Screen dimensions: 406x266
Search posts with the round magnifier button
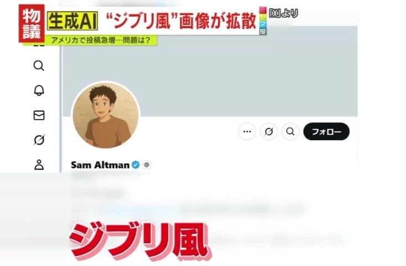290,131
